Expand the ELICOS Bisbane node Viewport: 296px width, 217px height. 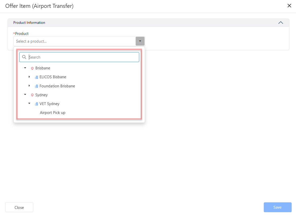29,77
